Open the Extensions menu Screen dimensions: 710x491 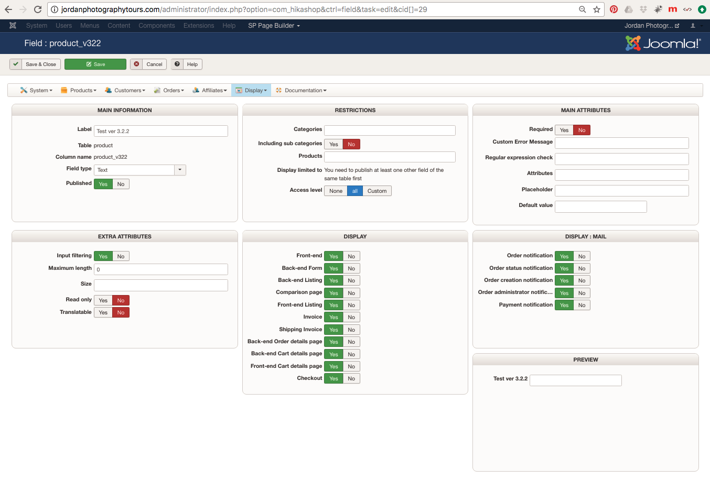coord(199,26)
